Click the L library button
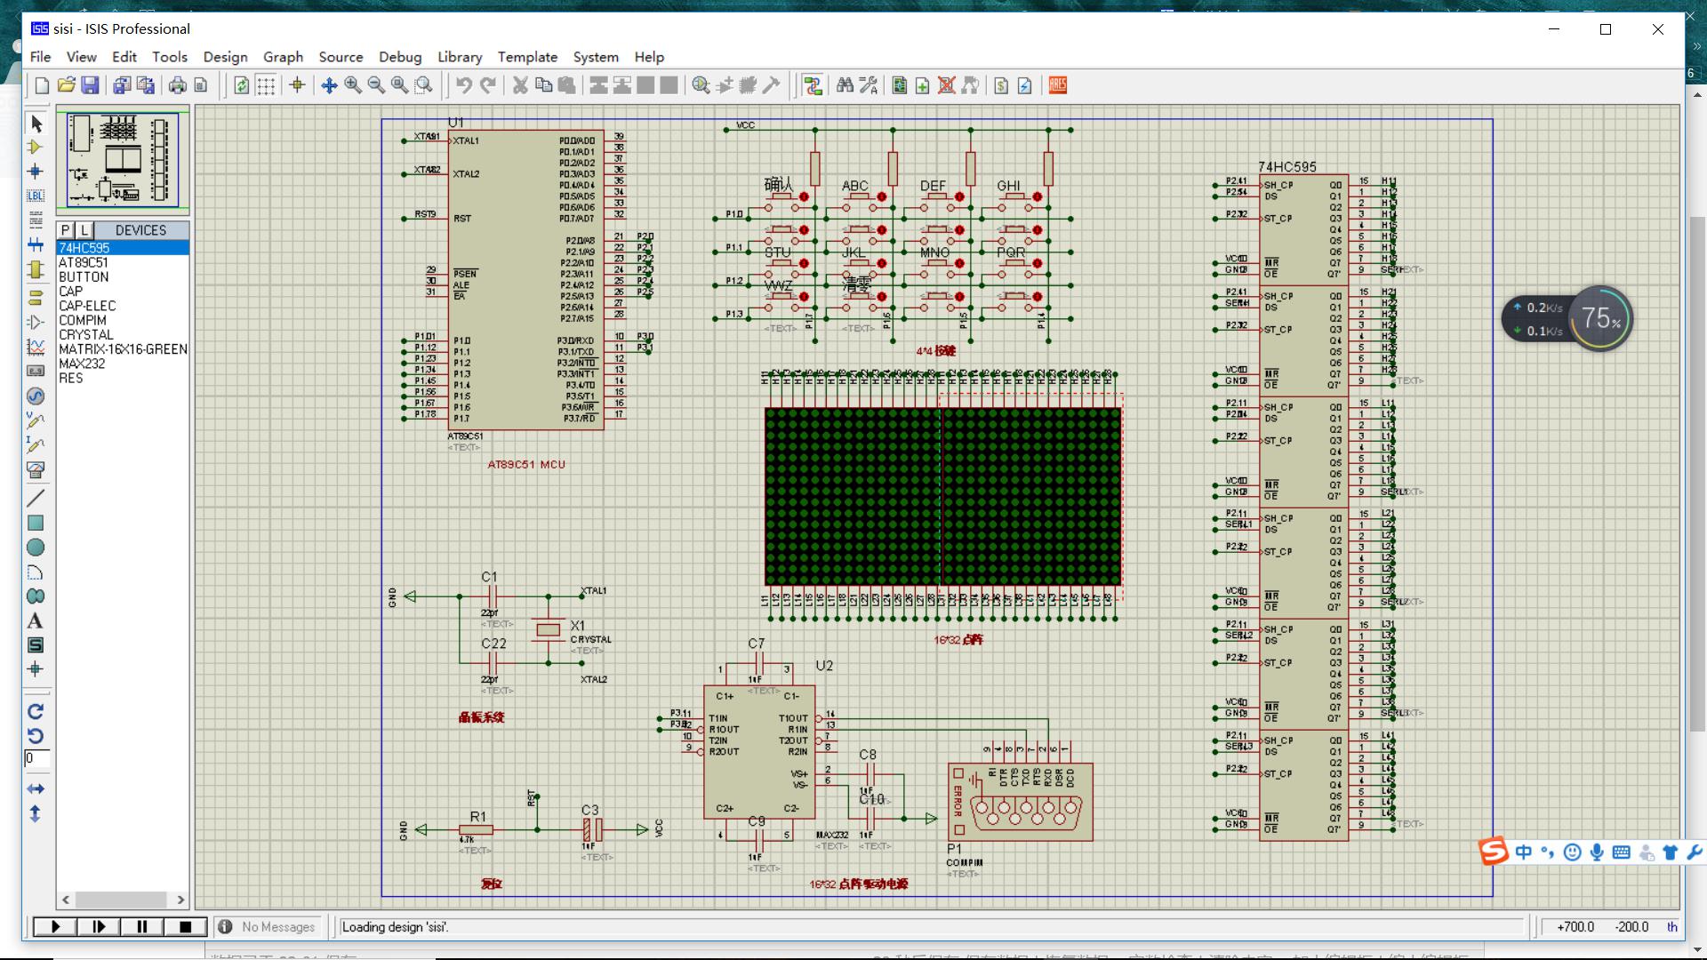This screenshot has height=960, width=1707. pos(84,230)
